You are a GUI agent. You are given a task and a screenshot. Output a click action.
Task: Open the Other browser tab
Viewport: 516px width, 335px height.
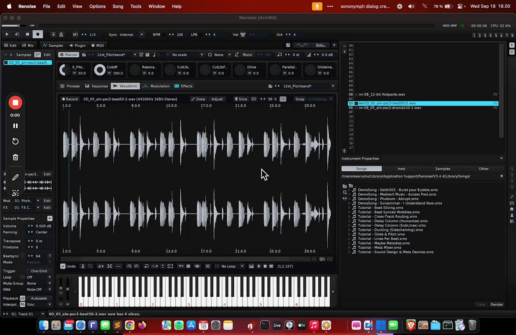pyautogui.click(x=483, y=169)
